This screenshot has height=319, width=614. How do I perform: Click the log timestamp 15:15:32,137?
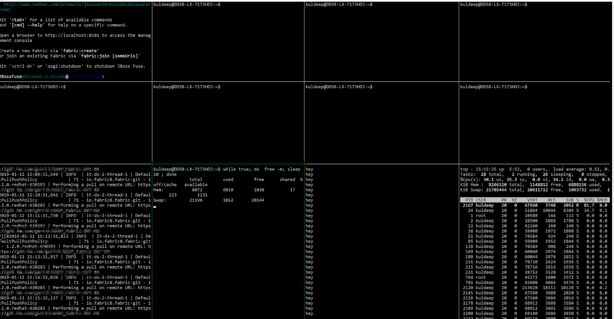42,298
